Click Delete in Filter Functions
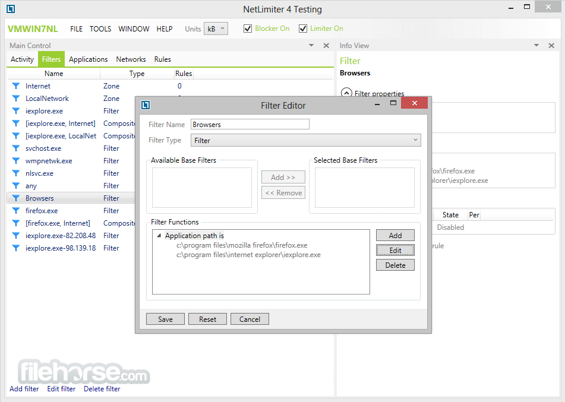Screen dimensions: 565x402 pyautogui.click(x=395, y=265)
